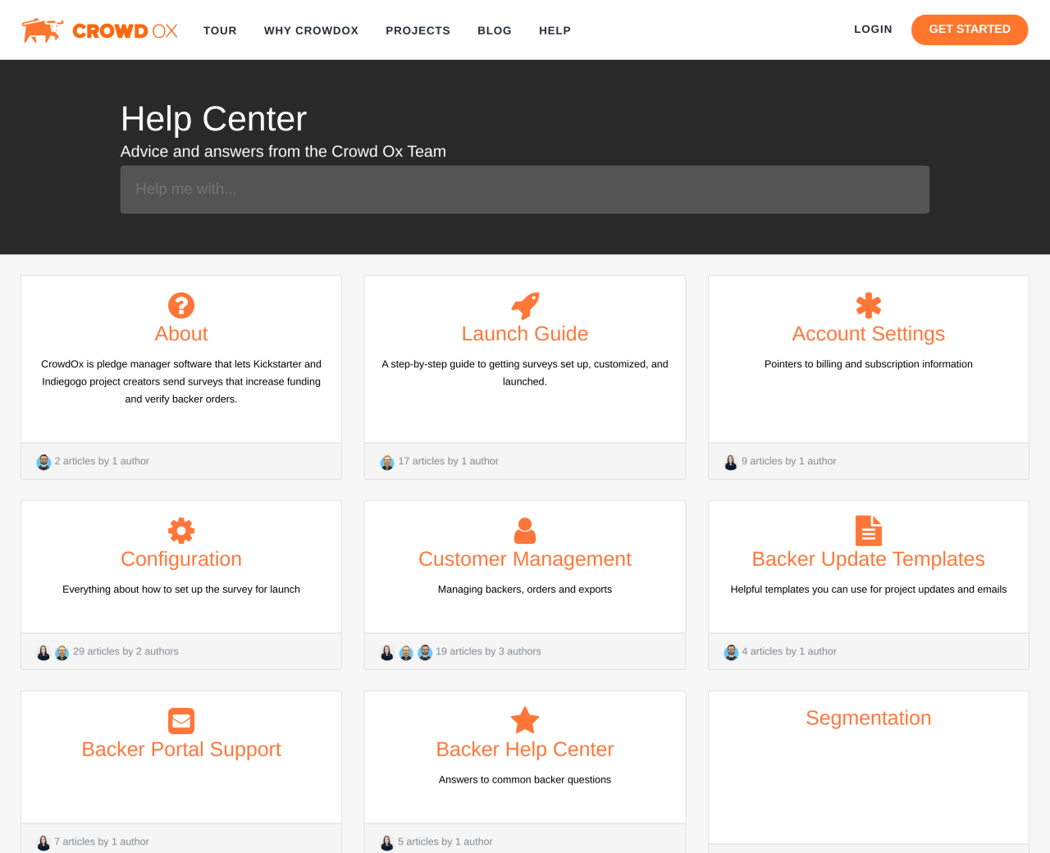This screenshot has width=1050, height=853.
Task: Click the rocket icon in Launch Guide
Action: pyautogui.click(x=525, y=305)
